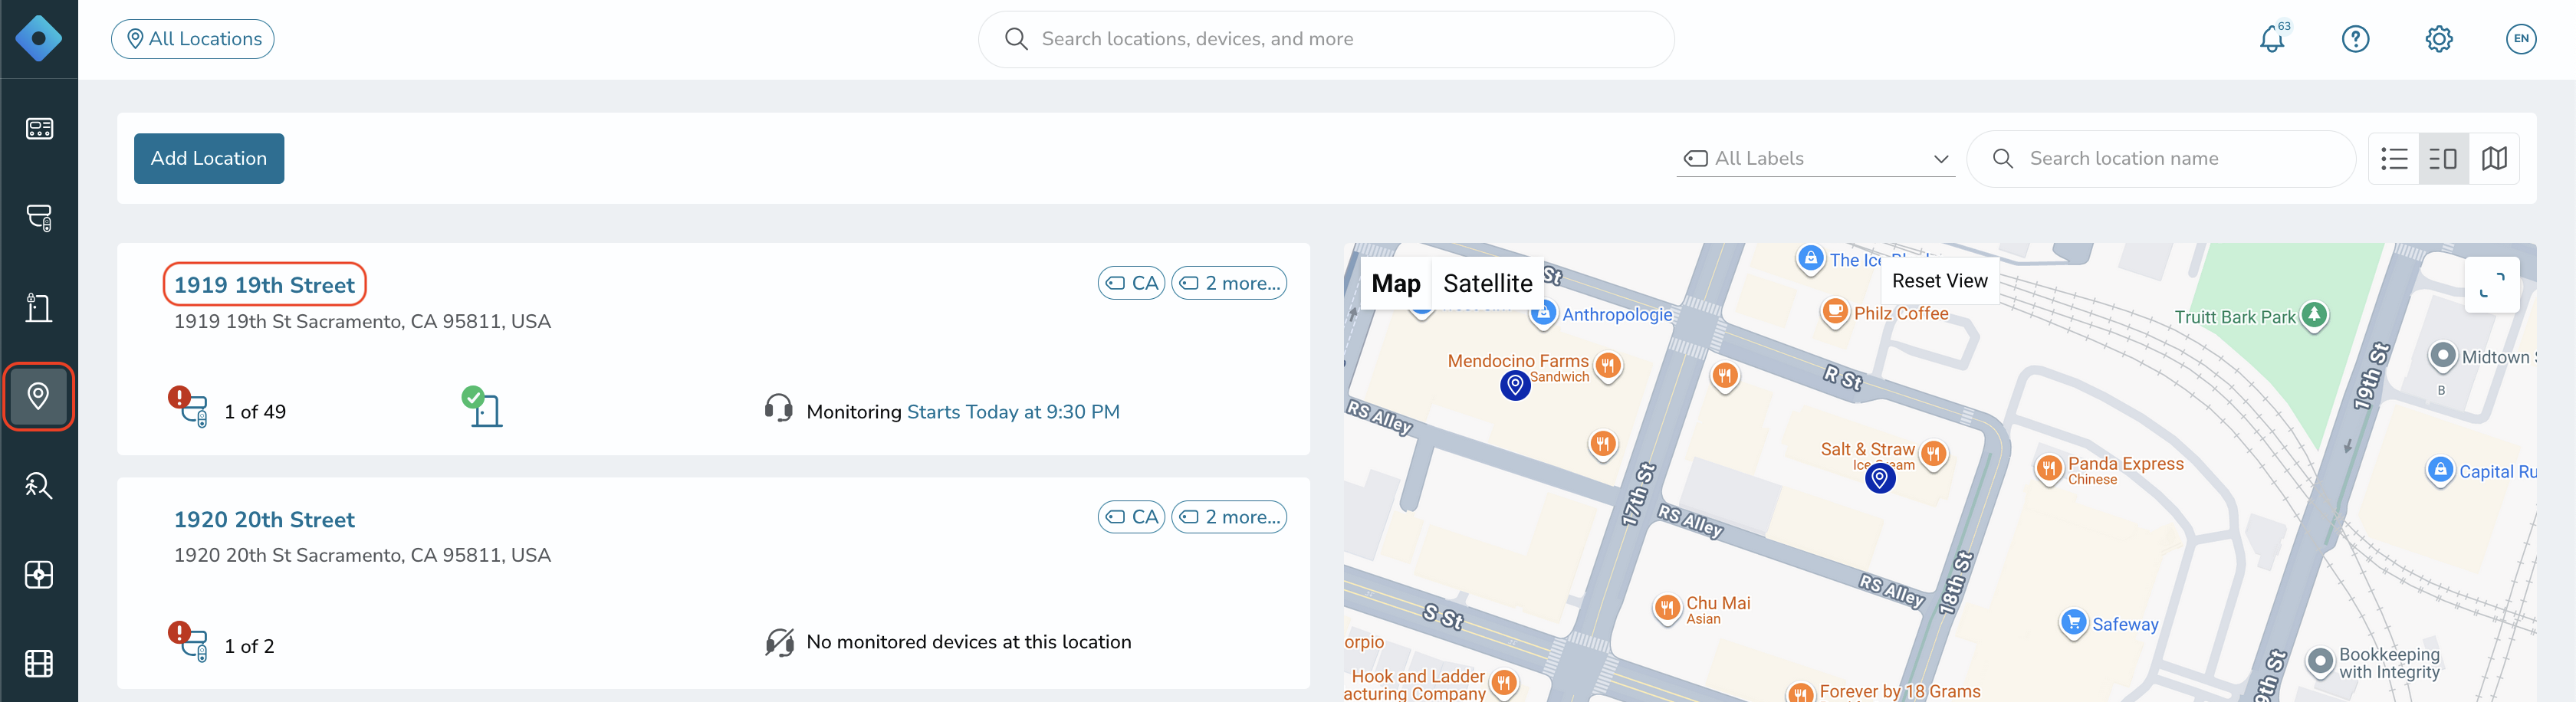The width and height of the screenshot is (2576, 702).
Task: Click Reset View on the map
Action: pyautogui.click(x=1939, y=281)
